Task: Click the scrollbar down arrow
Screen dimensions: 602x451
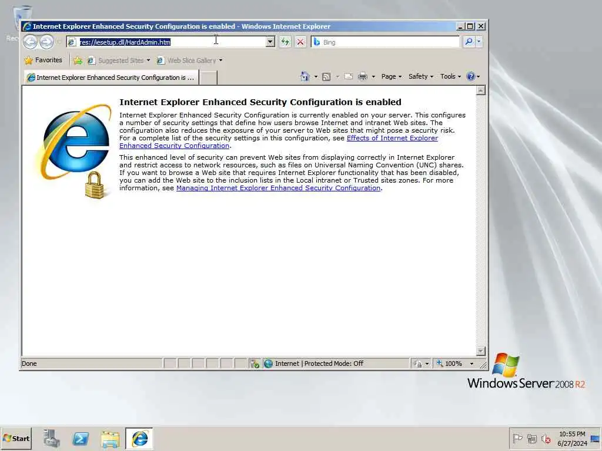Action: (x=480, y=351)
